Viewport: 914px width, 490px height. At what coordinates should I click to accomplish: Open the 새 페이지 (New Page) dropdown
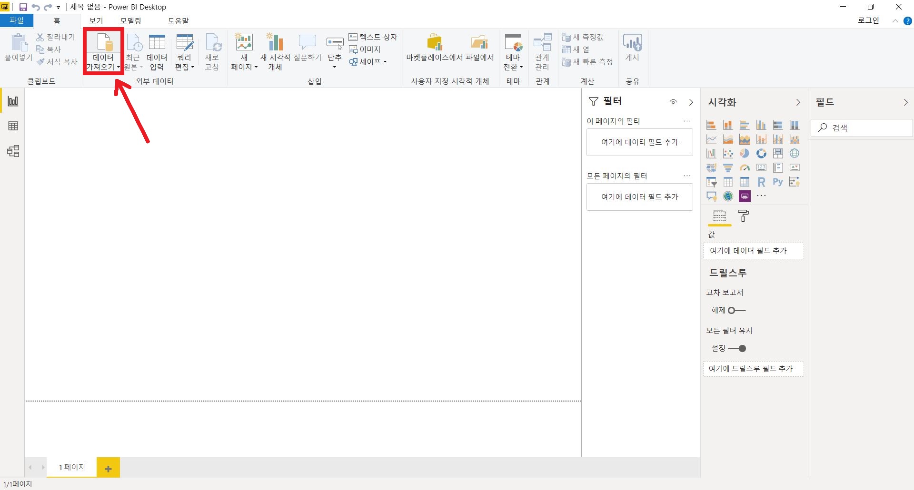pyautogui.click(x=244, y=62)
